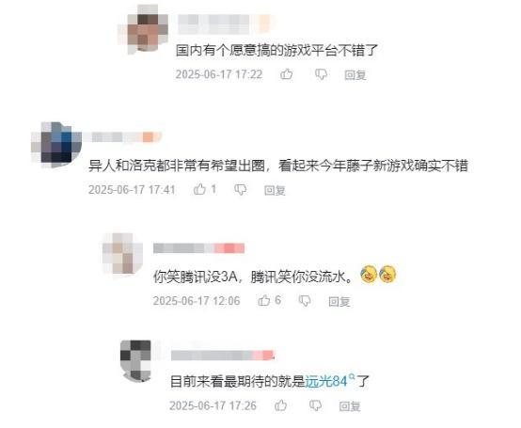Dislike the comment about 国内游戏平台
The image size is (521, 428).
[x=321, y=74]
